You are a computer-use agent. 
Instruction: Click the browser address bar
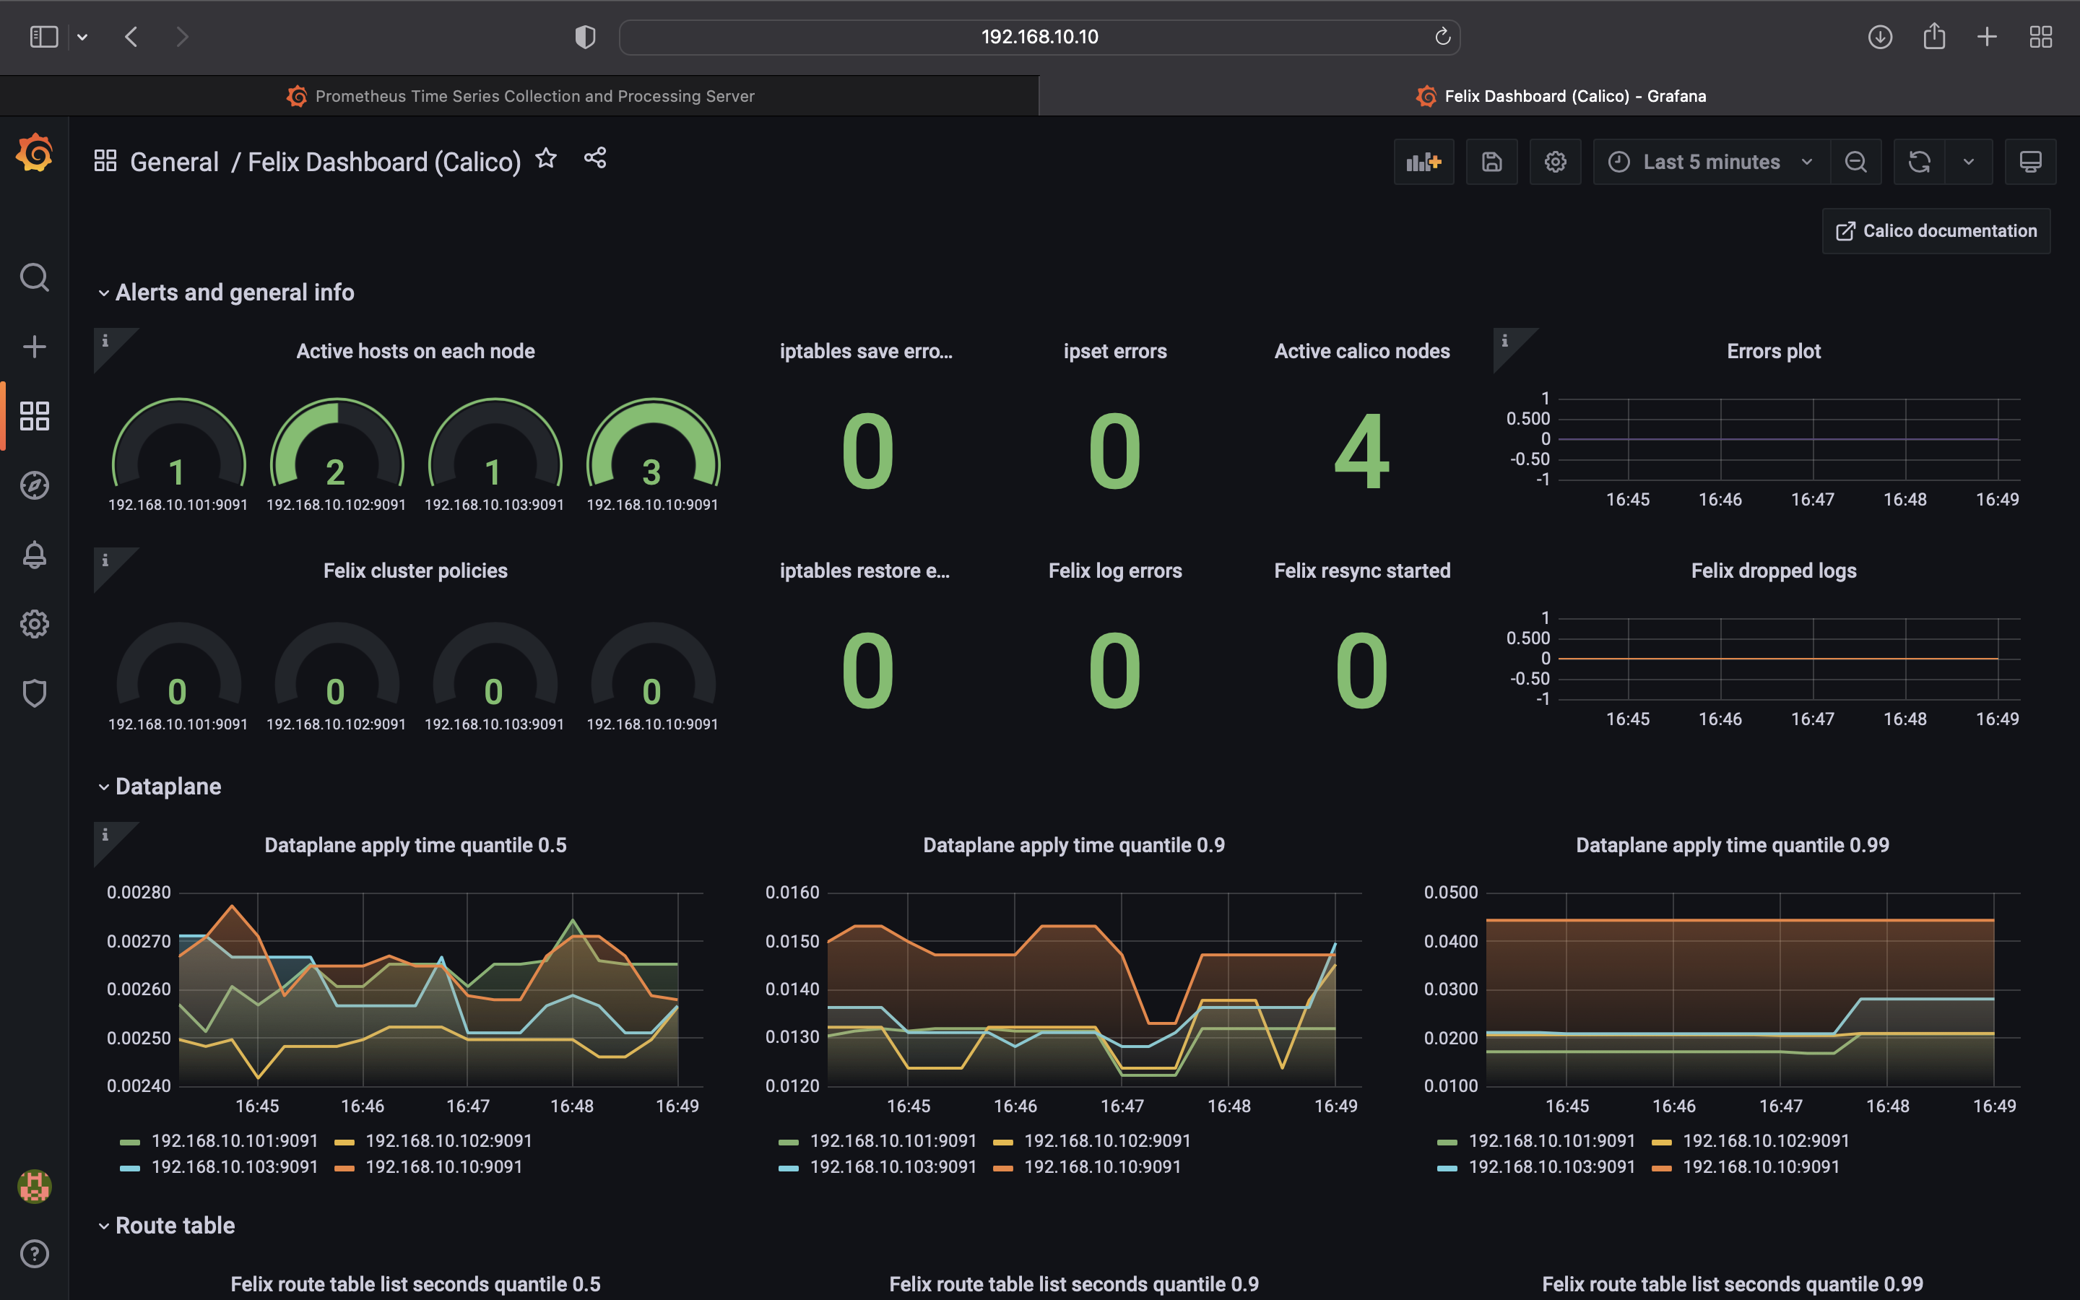point(1039,37)
